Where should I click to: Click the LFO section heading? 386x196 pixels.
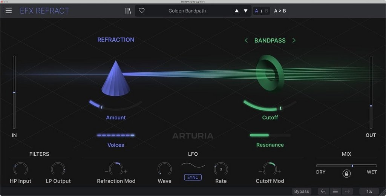click(193, 154)
